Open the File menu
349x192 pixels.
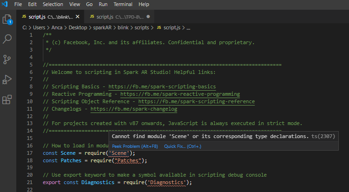pyautogui.click(x=18, y=4)
